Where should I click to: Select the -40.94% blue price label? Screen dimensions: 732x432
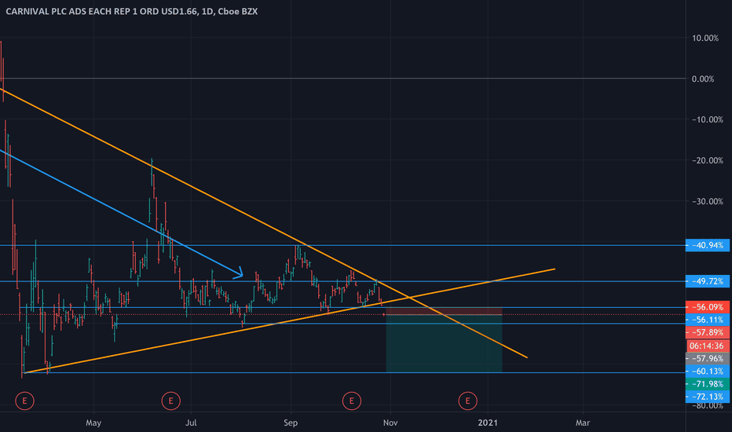[707, 245]
